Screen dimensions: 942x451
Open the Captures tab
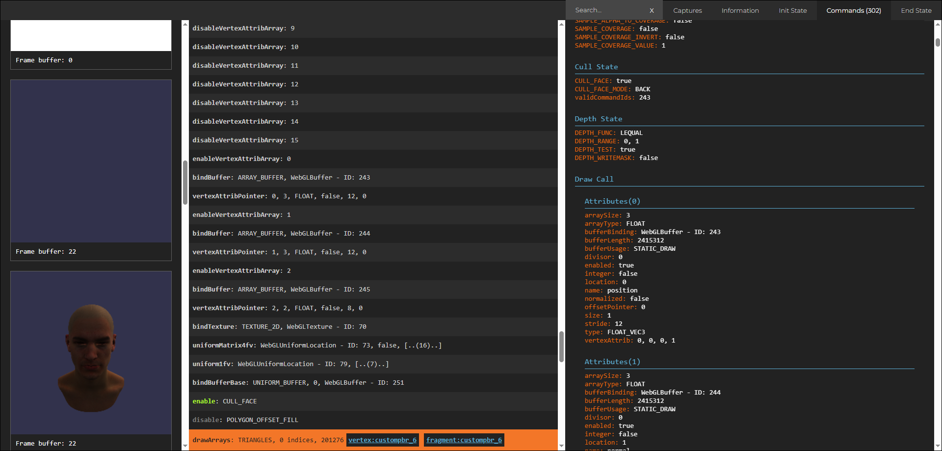[x=687, y=10]
